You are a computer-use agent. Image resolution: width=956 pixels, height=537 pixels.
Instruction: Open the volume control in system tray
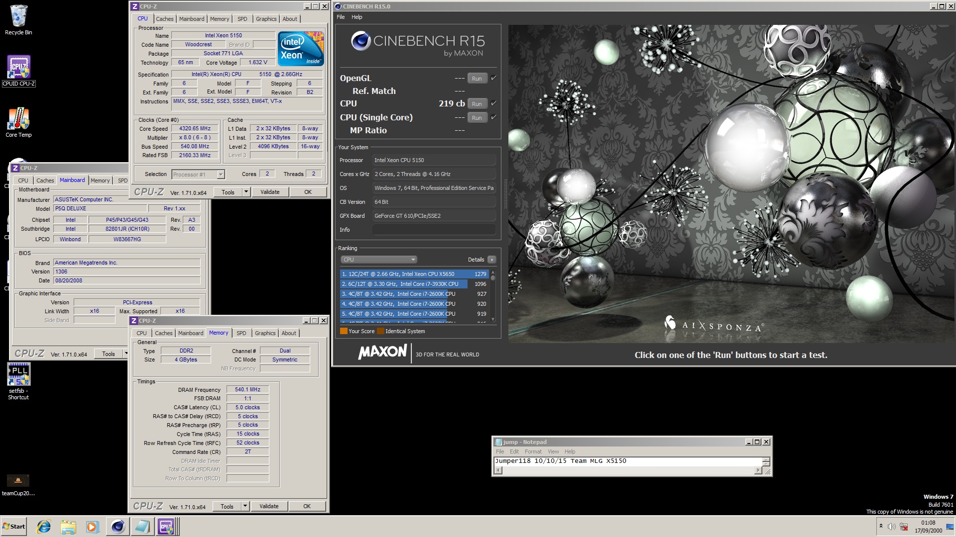[891, 527]
